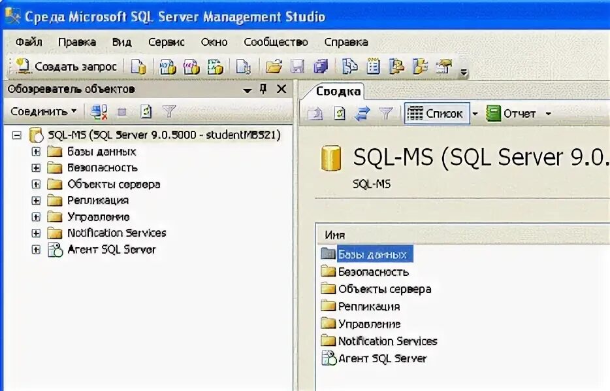Image resolution: width=610 pixels, height=391 pixels.
Task: Open the Окно menu
Action: pyautogui.click(x=214, y=42)
